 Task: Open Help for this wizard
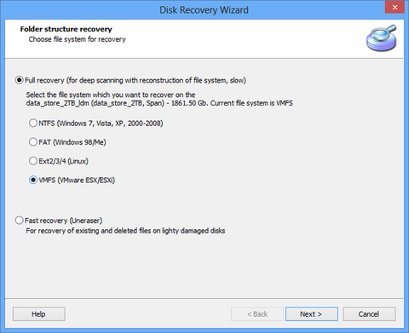click(x=38, y=314)
